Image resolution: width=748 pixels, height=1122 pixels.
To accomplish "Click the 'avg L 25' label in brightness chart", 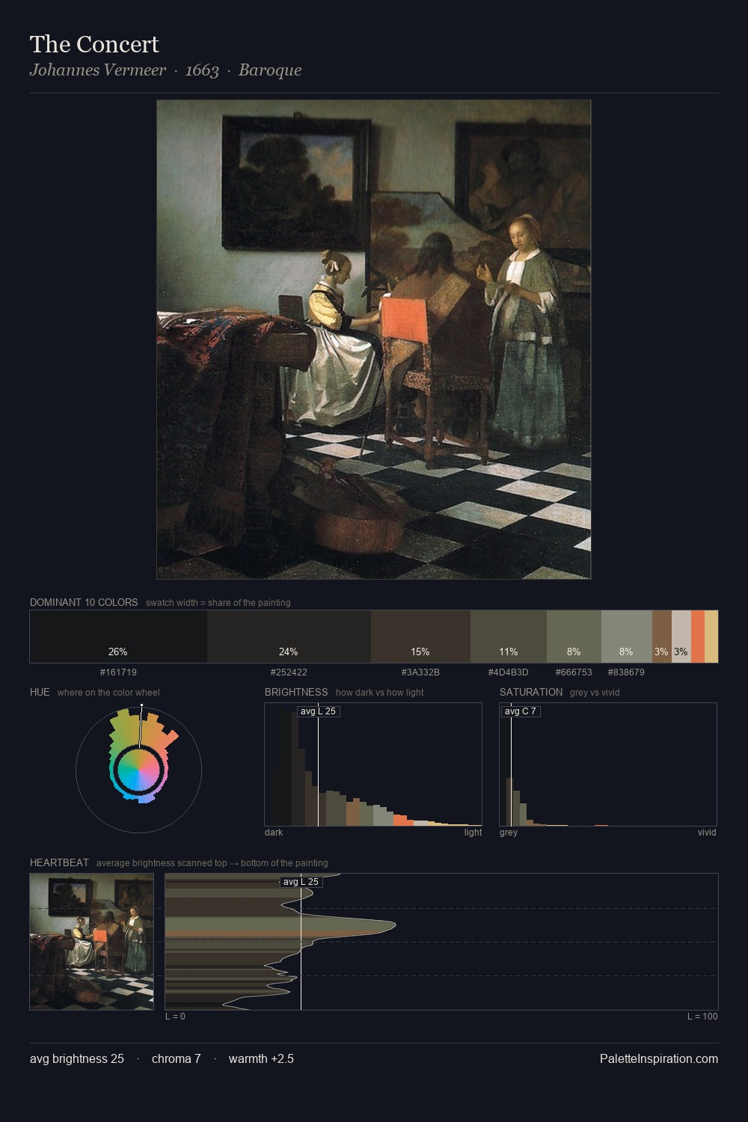I will pyautogui.click(x=318, y=711).
